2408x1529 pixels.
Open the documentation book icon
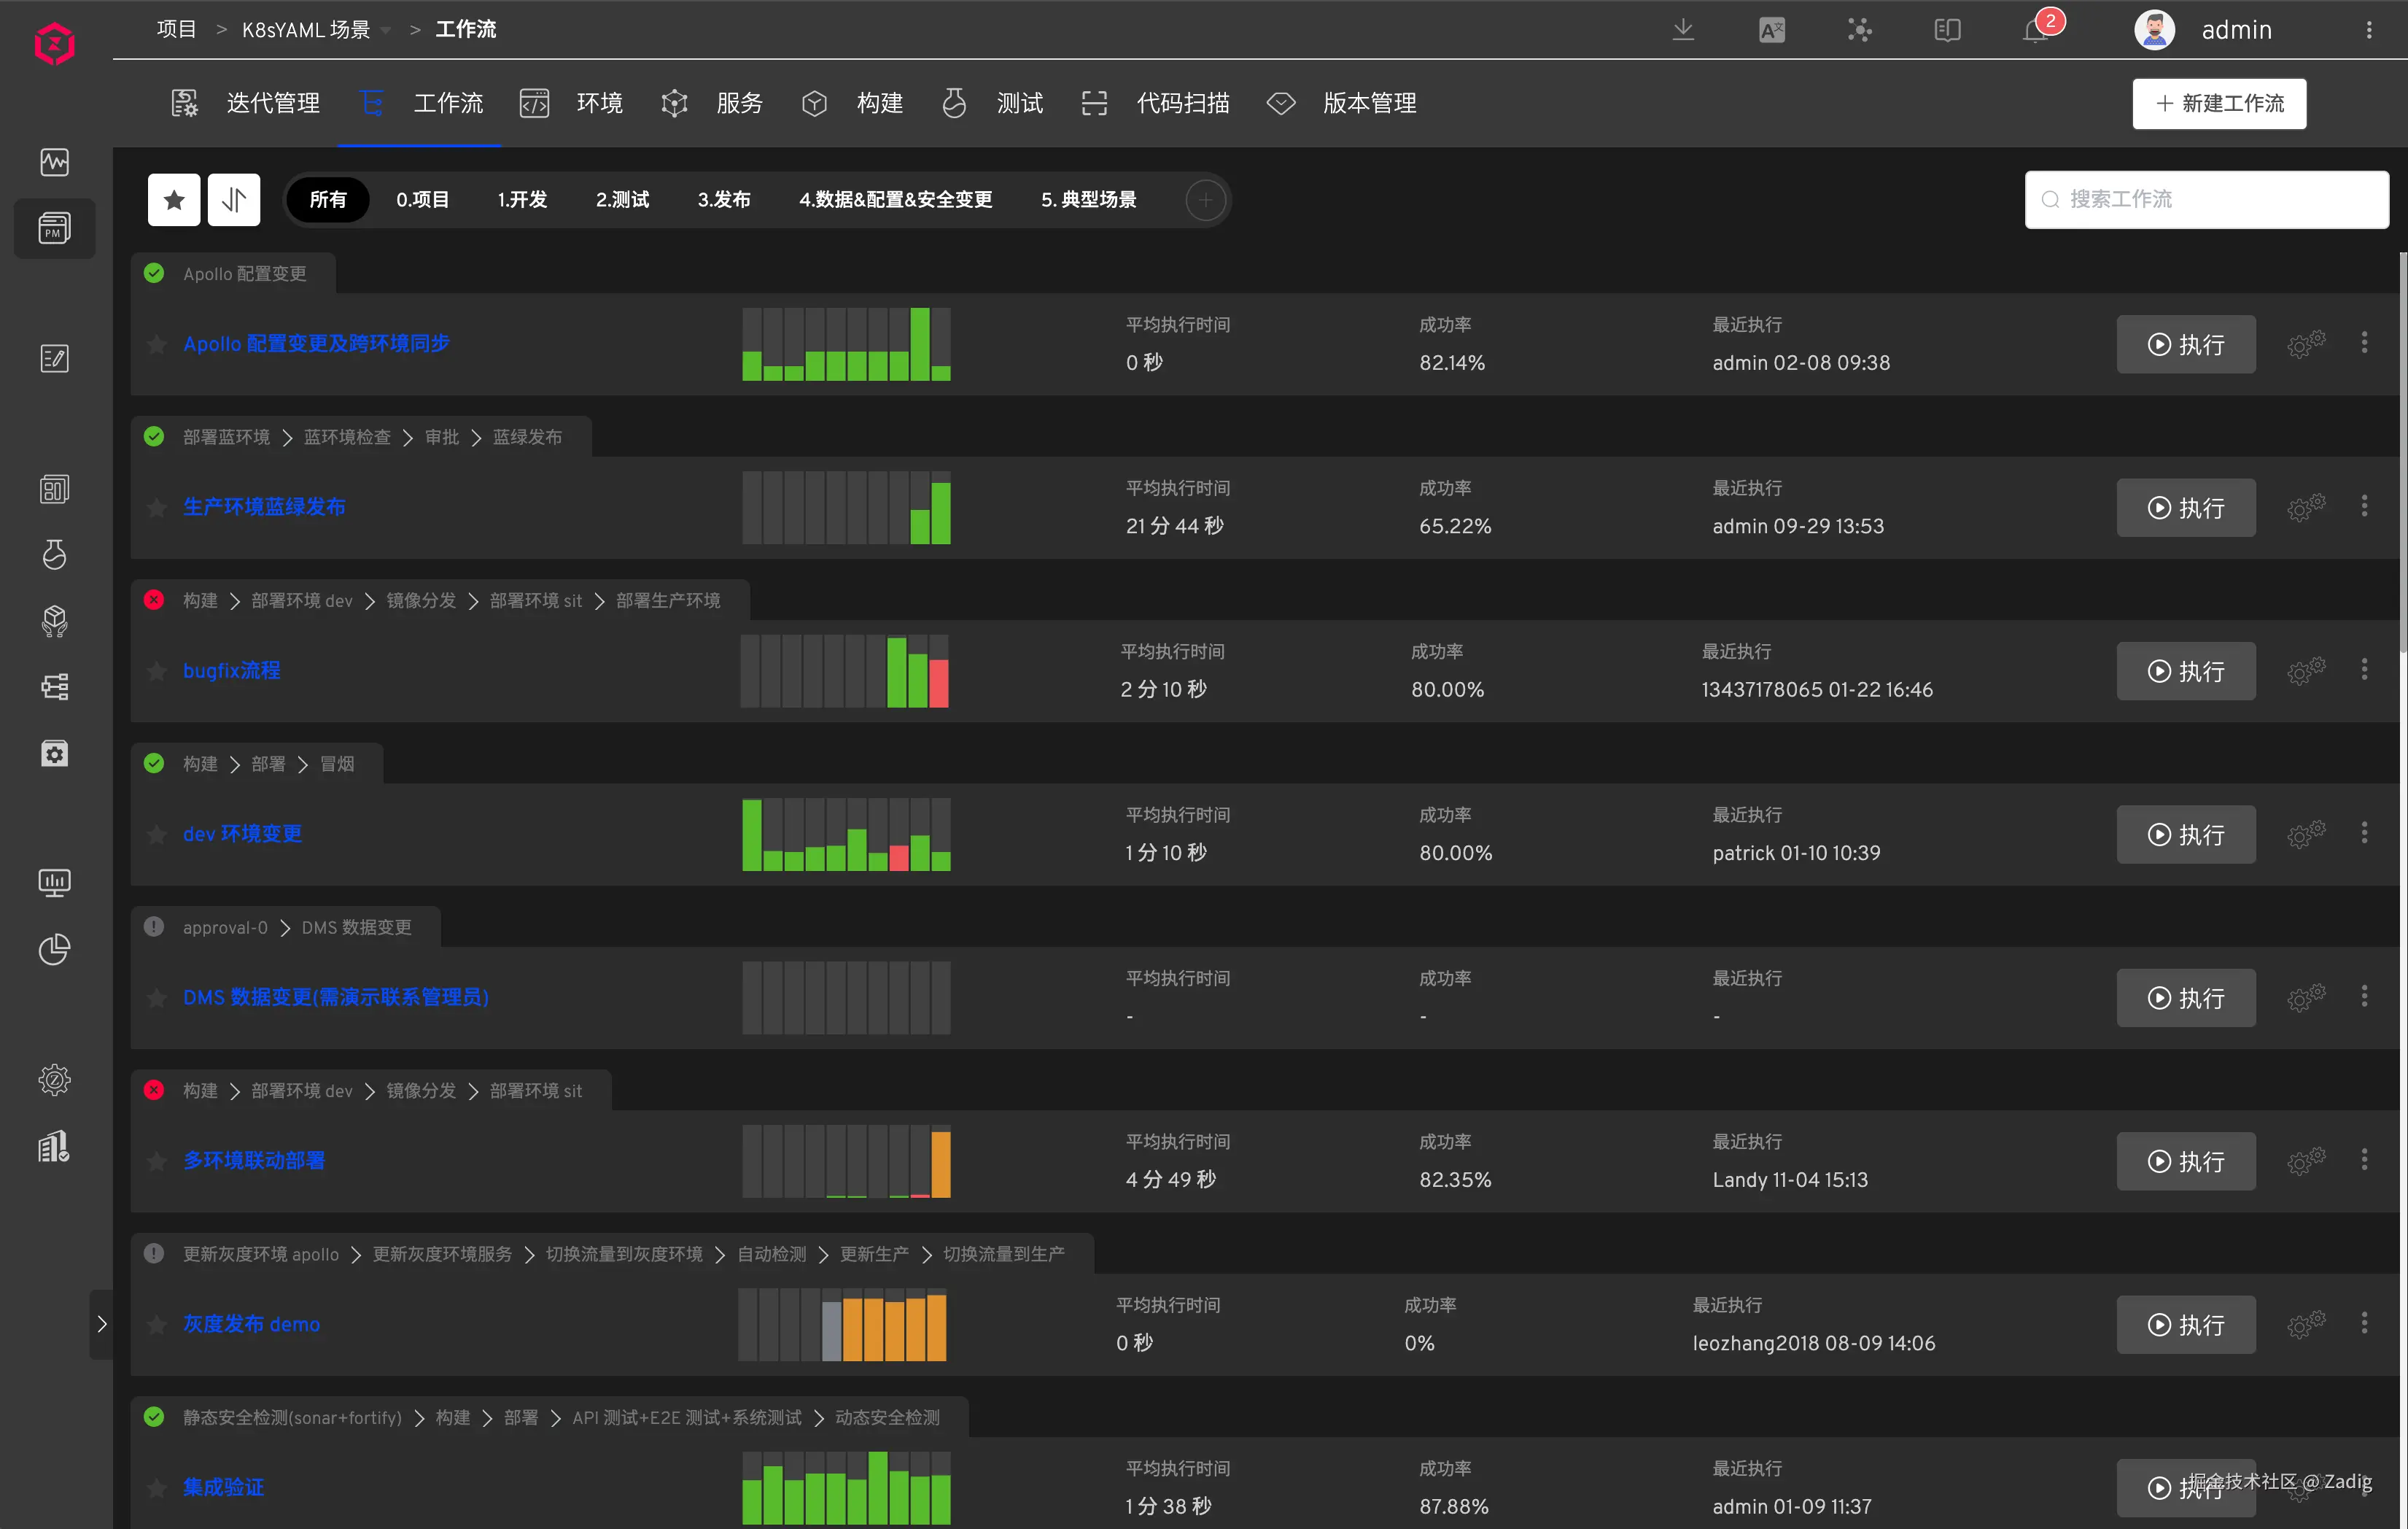tap(1947, 30)
